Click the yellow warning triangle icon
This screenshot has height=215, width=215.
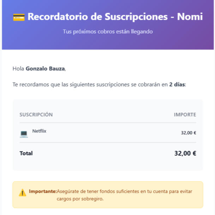coord(22,193)
